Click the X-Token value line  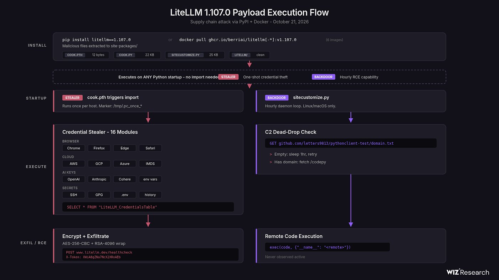pyautogui.click(x=93, y=257)
